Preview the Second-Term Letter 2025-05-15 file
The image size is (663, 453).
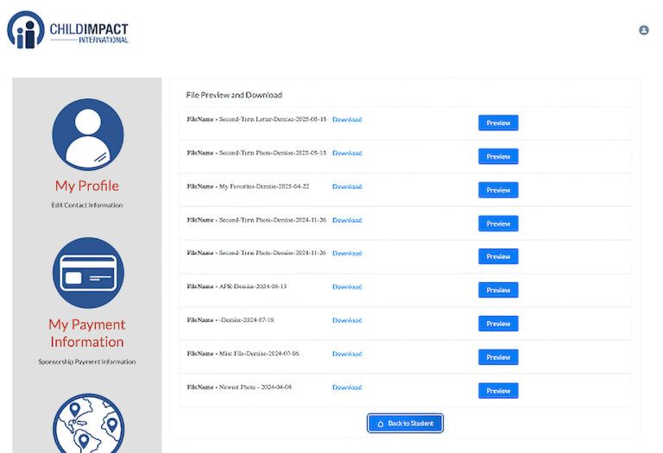498,123
